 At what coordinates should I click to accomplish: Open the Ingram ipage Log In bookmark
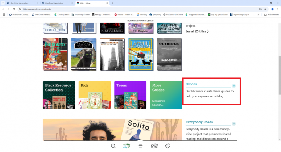click(240, 15)
